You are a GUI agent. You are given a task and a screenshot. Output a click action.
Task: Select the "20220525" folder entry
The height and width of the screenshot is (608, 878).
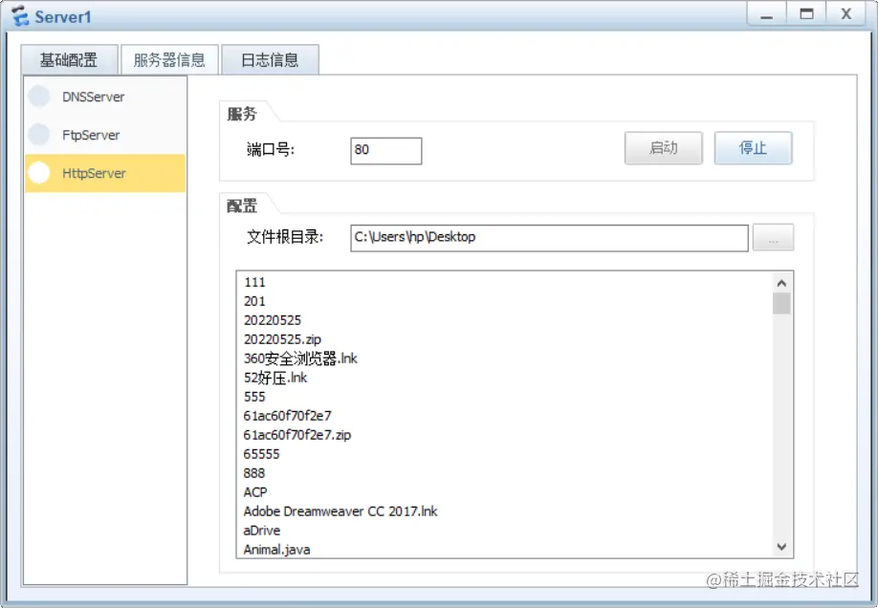[x=273, y=320]
